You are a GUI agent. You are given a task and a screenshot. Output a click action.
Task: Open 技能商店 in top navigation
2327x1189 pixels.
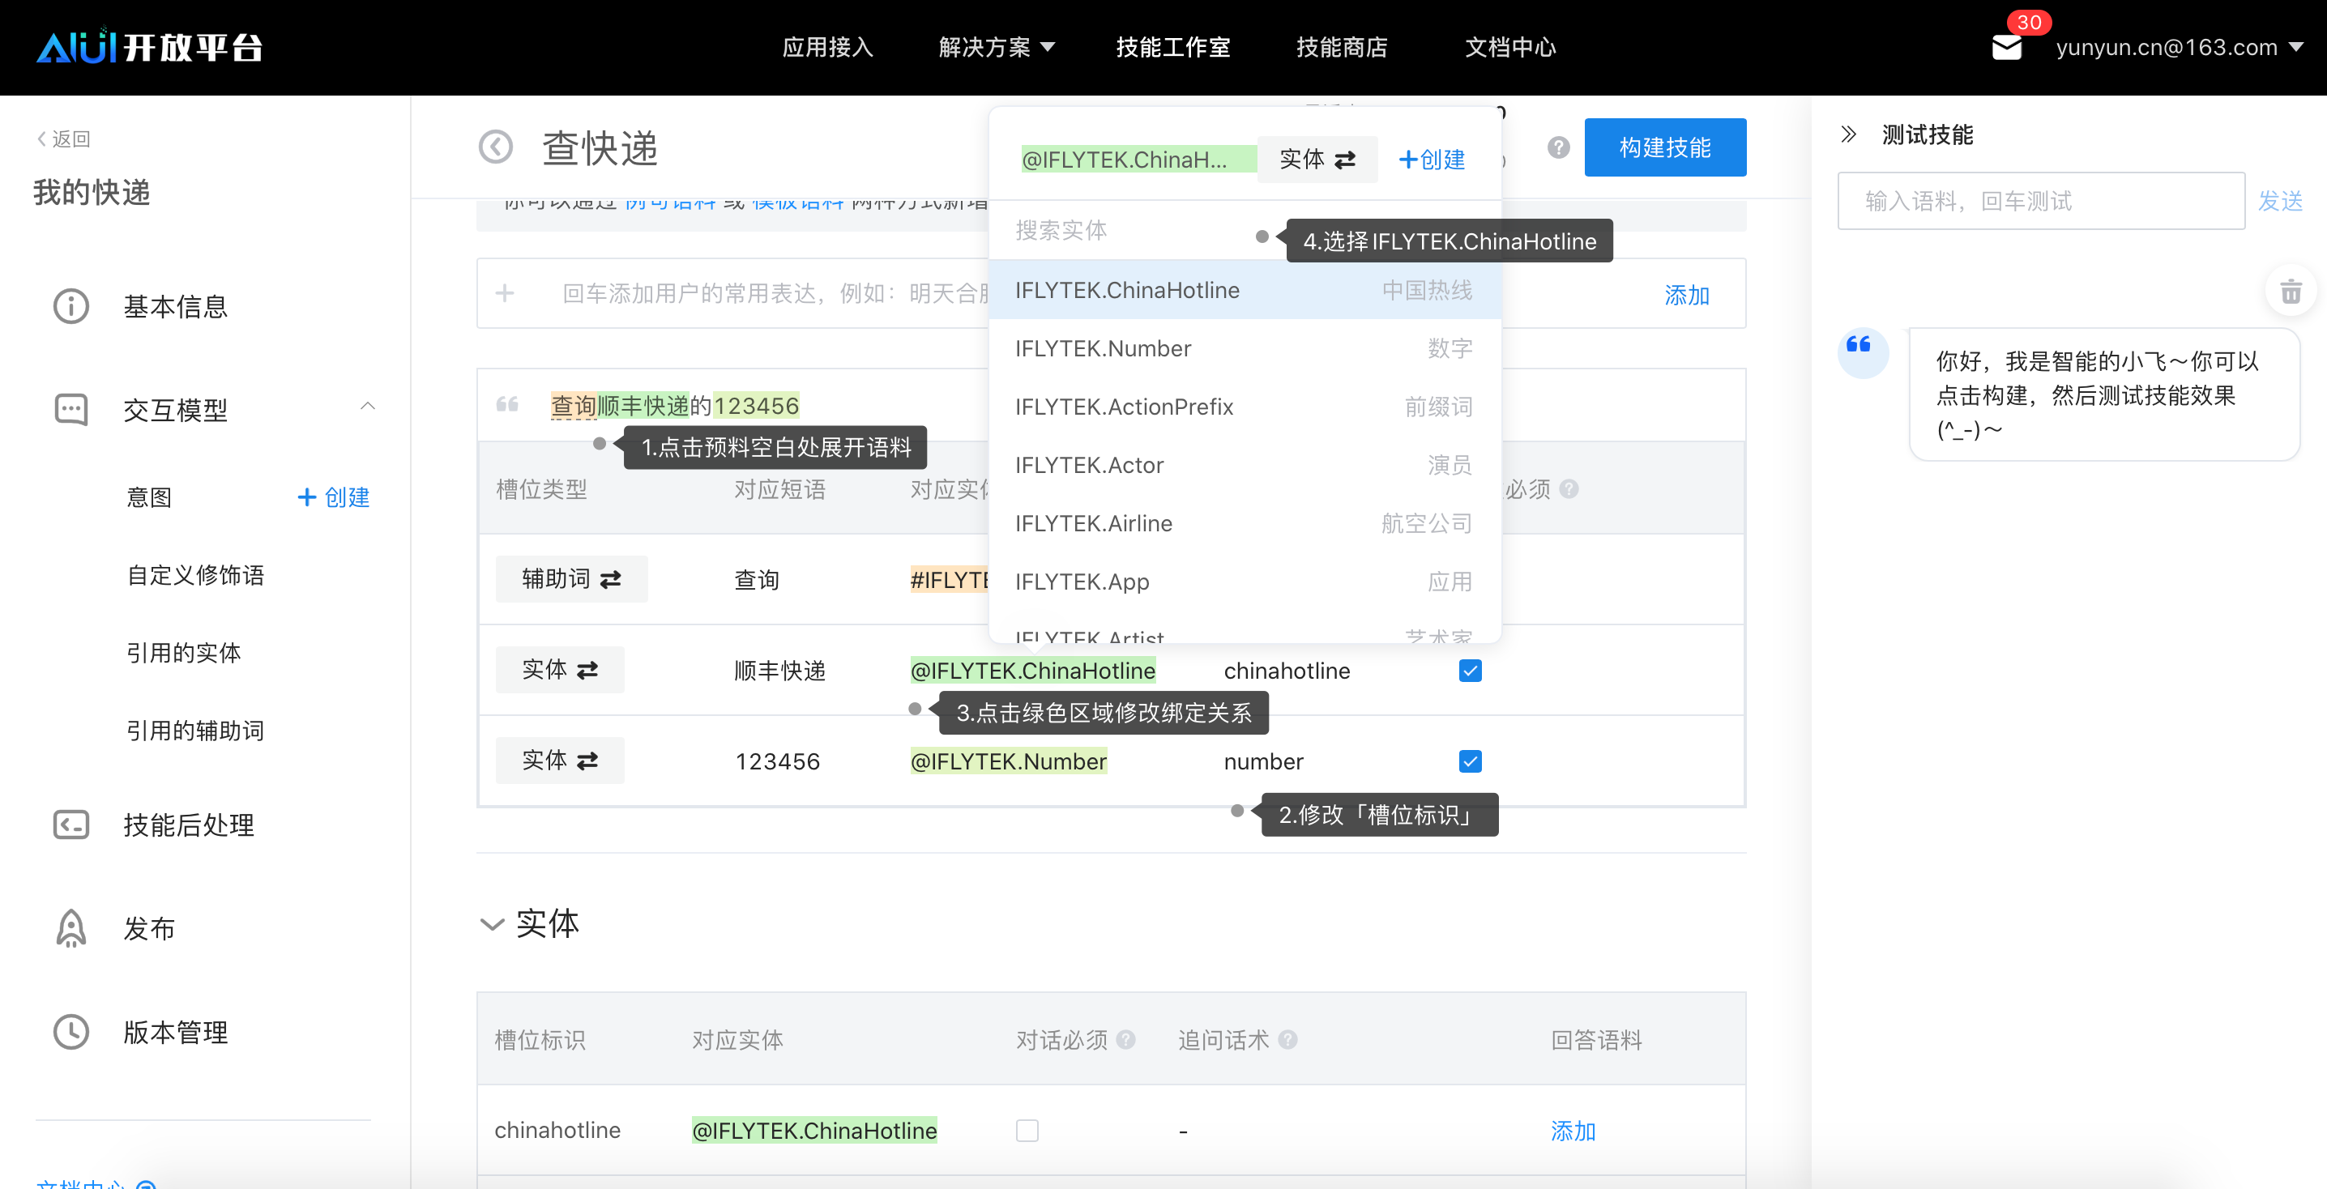1342,47
